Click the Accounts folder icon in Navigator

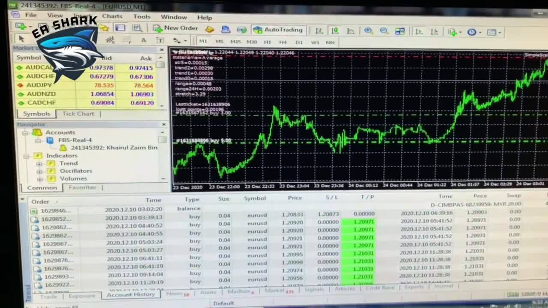click(37, 132)
